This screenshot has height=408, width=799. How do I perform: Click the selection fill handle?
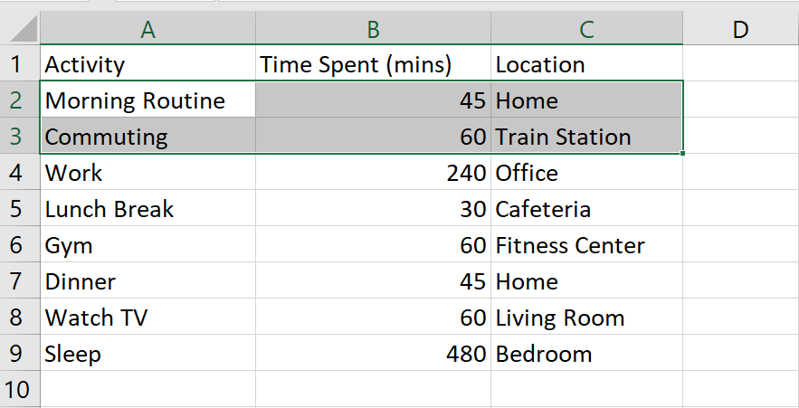click(x=682, y=153)
